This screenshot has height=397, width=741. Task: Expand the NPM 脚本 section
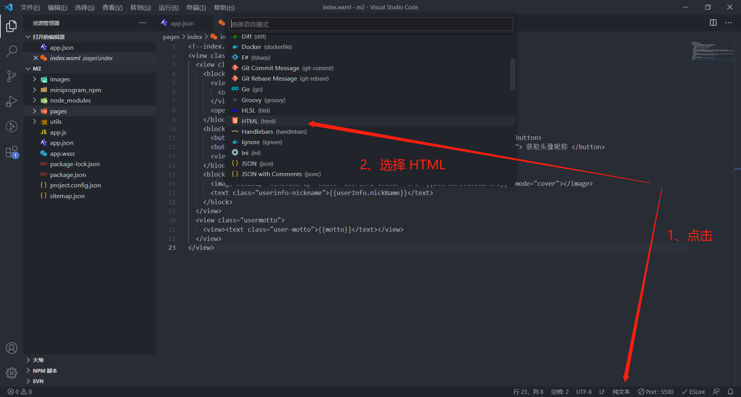(90, 371)
